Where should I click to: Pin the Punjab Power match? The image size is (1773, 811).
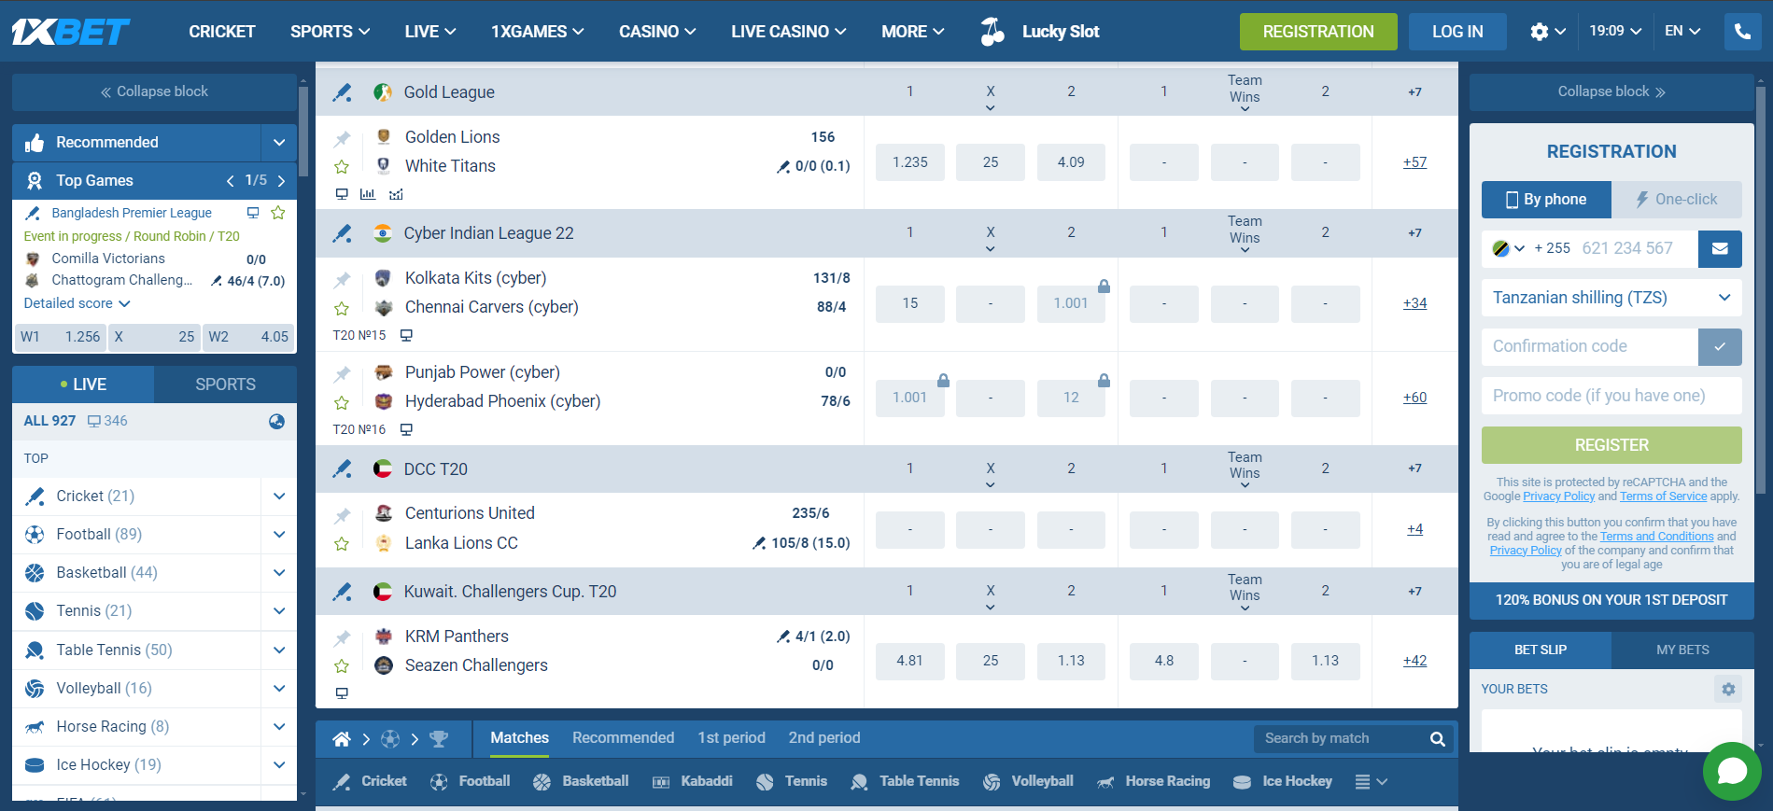pyautogui.click(x=343, y=373)
